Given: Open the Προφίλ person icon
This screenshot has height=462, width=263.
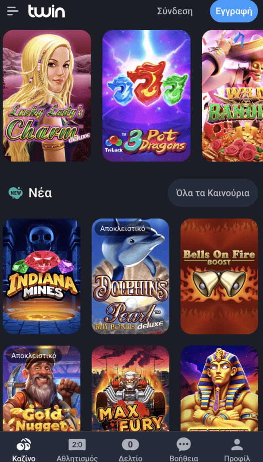Looking at the screenshot, I should click(x=237, y=444).
